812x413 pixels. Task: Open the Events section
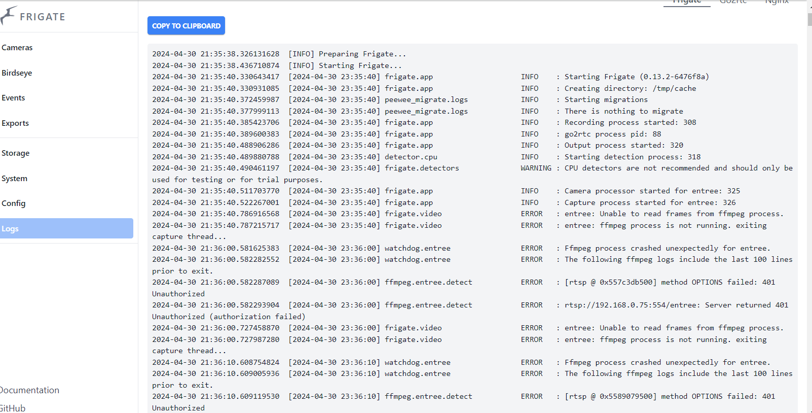coord(13,98)
